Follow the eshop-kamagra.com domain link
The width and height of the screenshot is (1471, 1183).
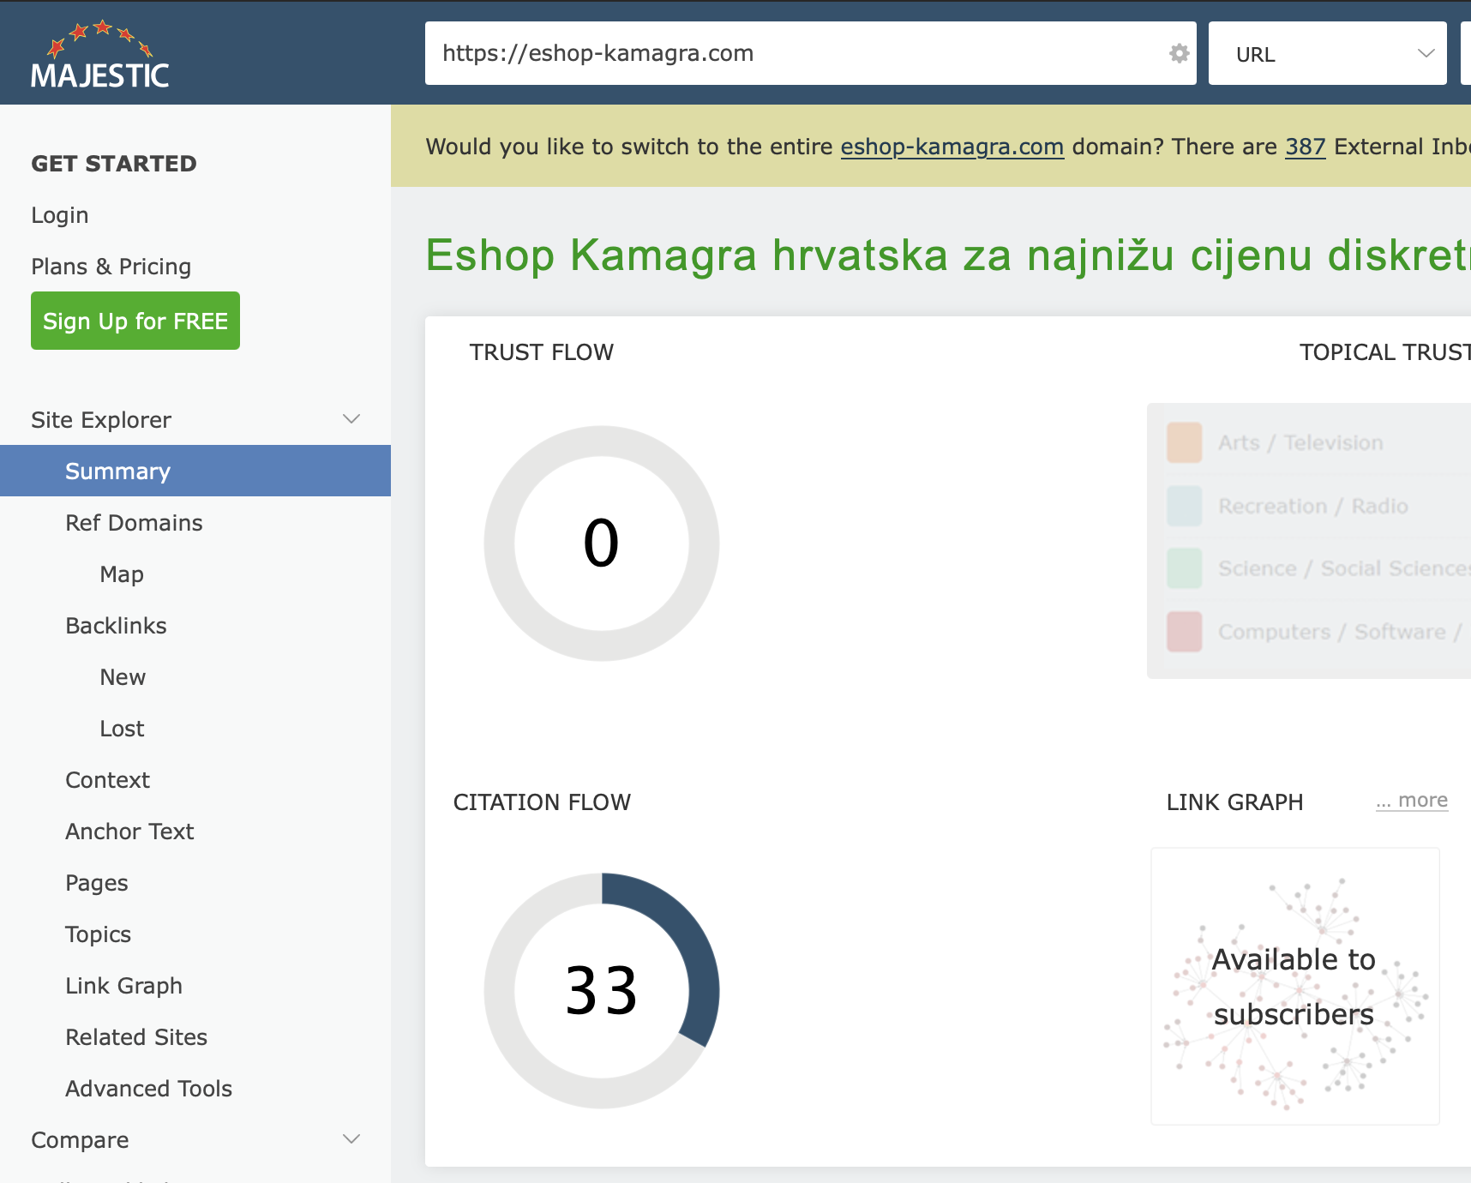coord(952,147)
